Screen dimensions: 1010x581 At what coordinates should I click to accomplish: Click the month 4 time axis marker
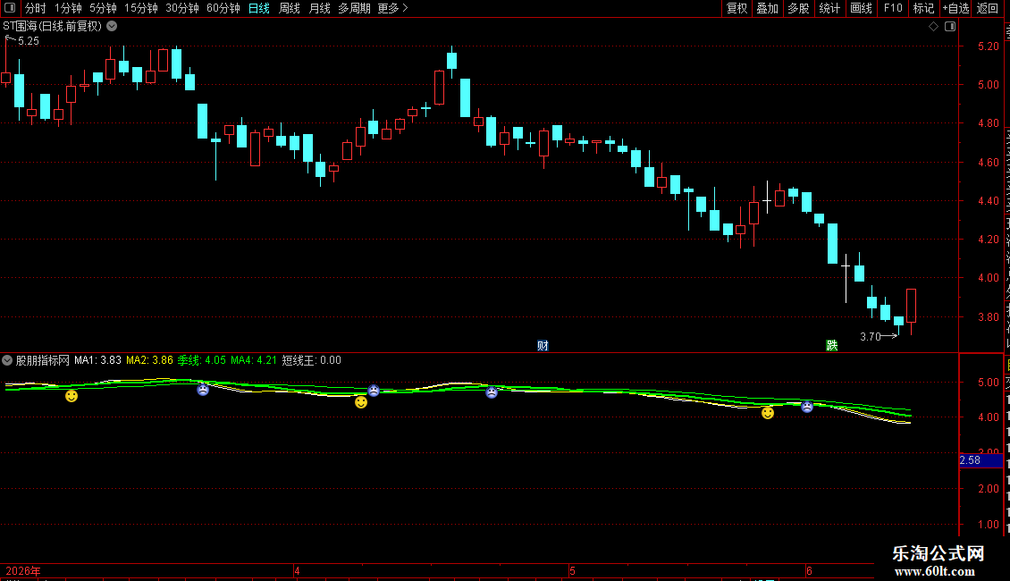[x=297, y=570]
